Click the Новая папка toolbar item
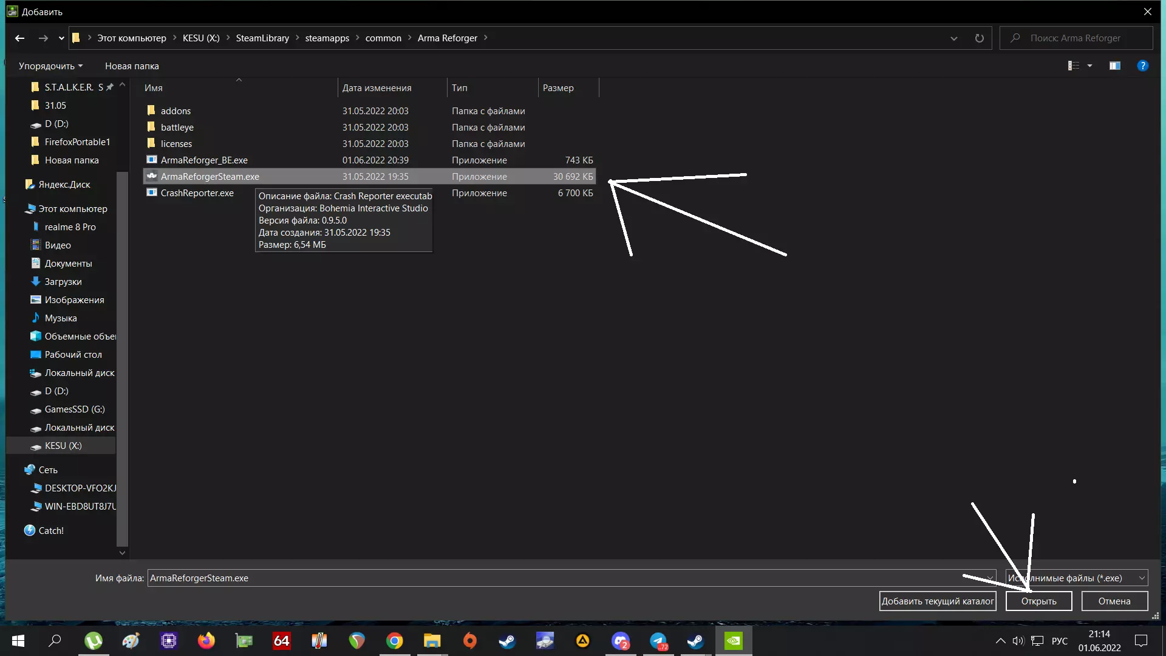Image resolution: width=1166 pixels, height=656 pixels. tap(132, 66)
